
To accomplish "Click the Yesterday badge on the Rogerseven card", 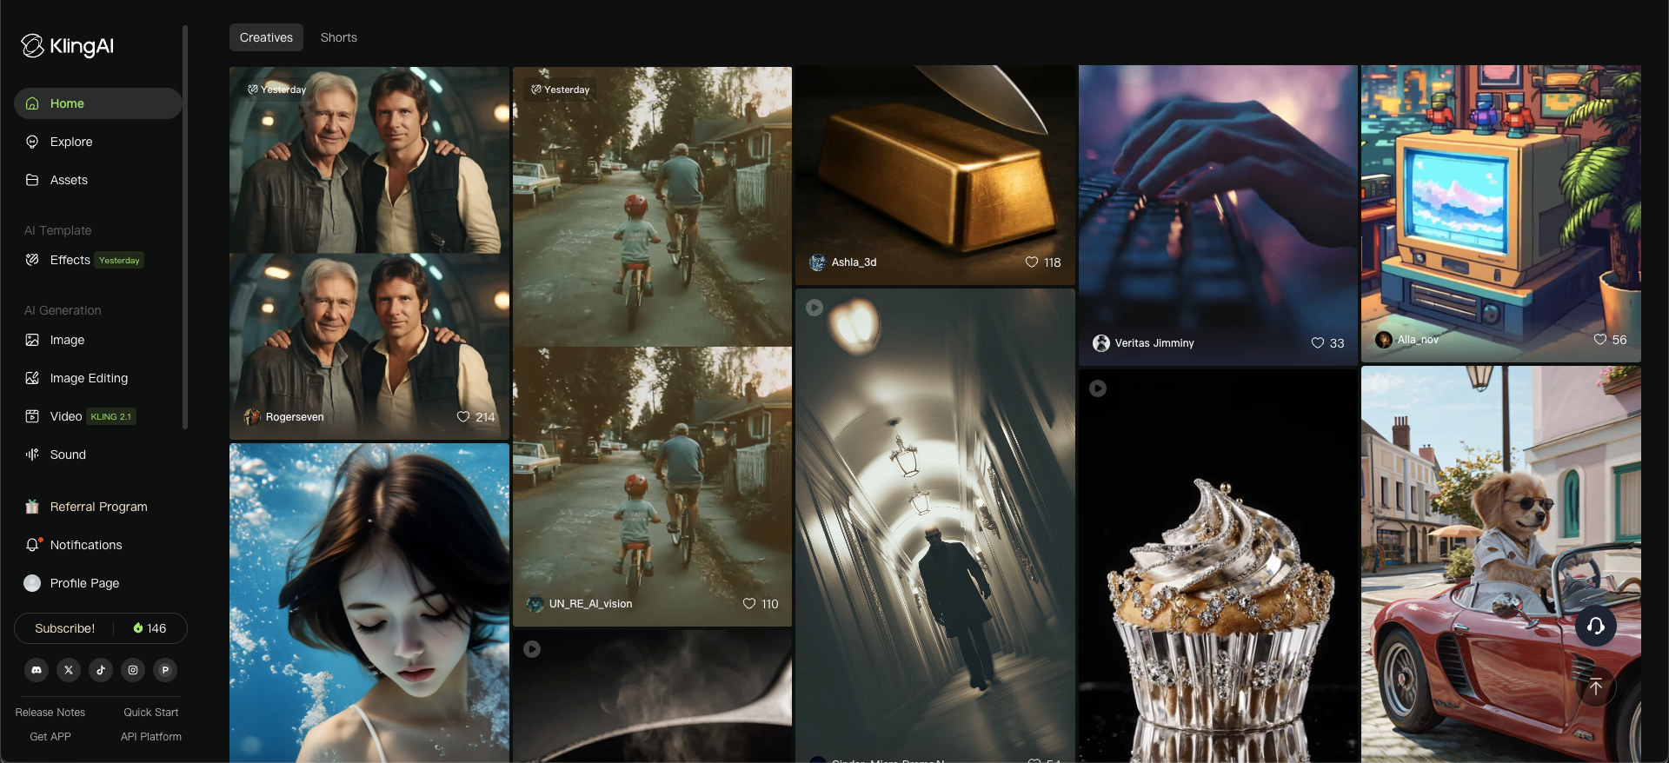I will coord(277,90).
